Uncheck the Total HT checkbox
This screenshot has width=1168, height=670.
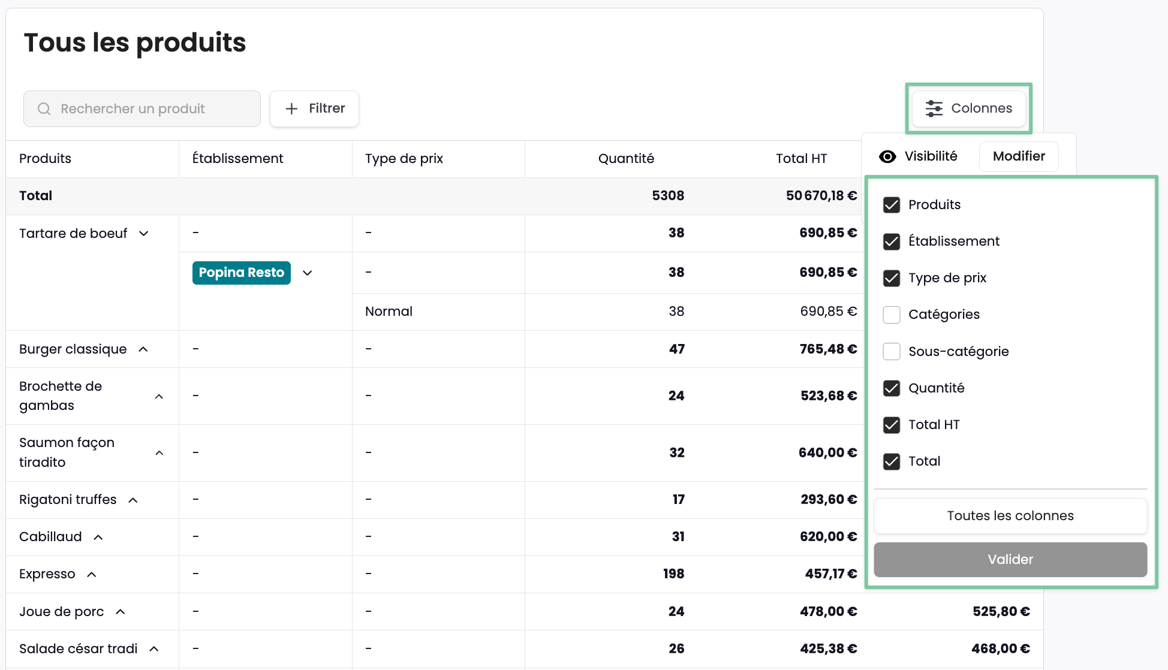tap(892, 425)
